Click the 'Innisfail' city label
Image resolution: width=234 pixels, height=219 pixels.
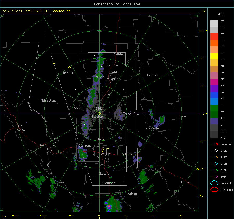[105, 94]
